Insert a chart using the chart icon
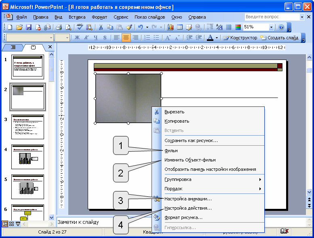314x238 pixels. [170, 27]
